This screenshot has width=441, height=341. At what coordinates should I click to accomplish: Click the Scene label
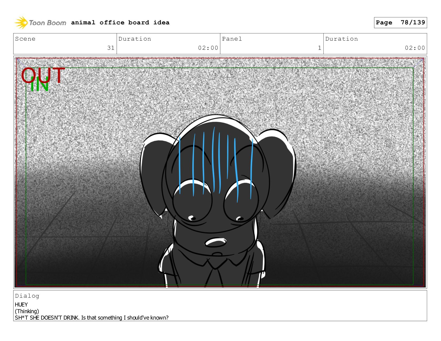[25, 39]
